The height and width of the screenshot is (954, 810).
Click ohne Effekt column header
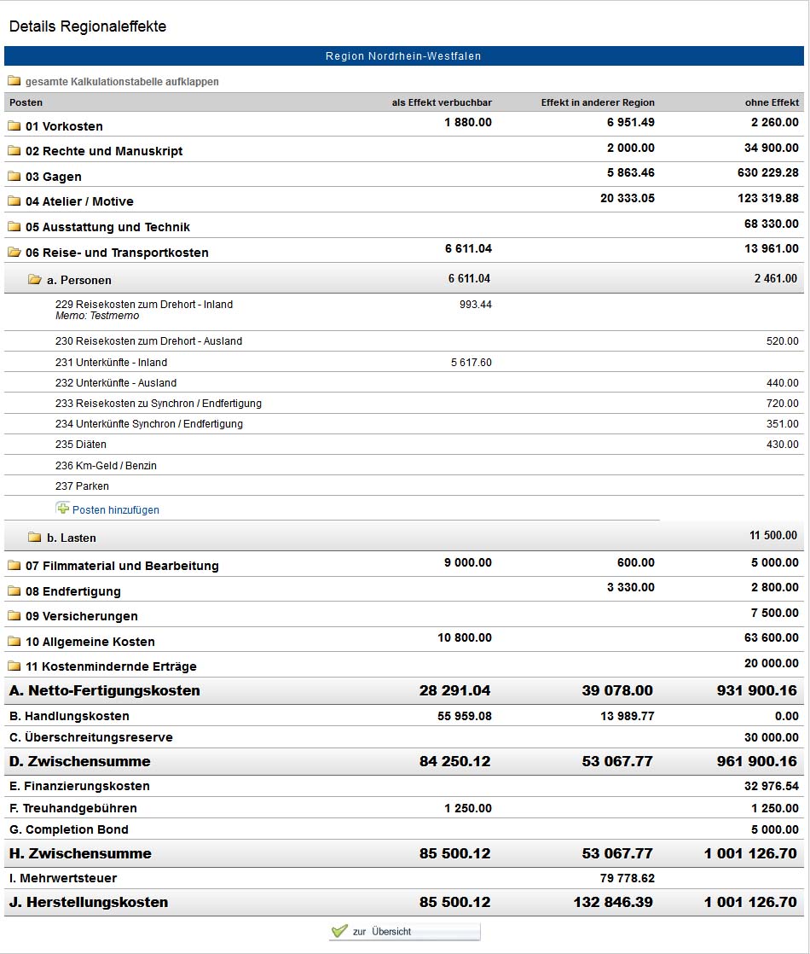tap(772, 102)
